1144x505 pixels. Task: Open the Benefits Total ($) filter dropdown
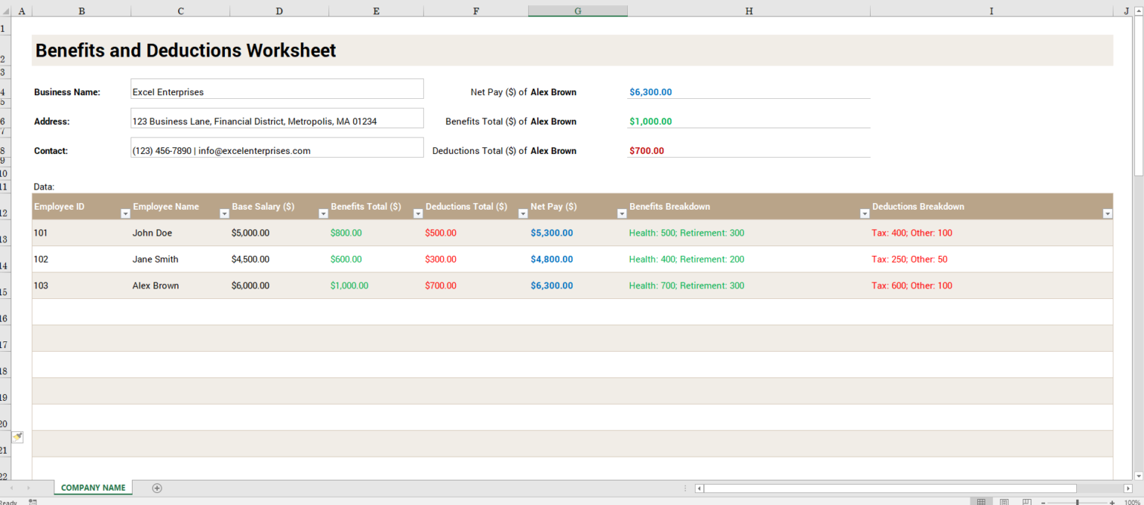click(x=418, y=213)
